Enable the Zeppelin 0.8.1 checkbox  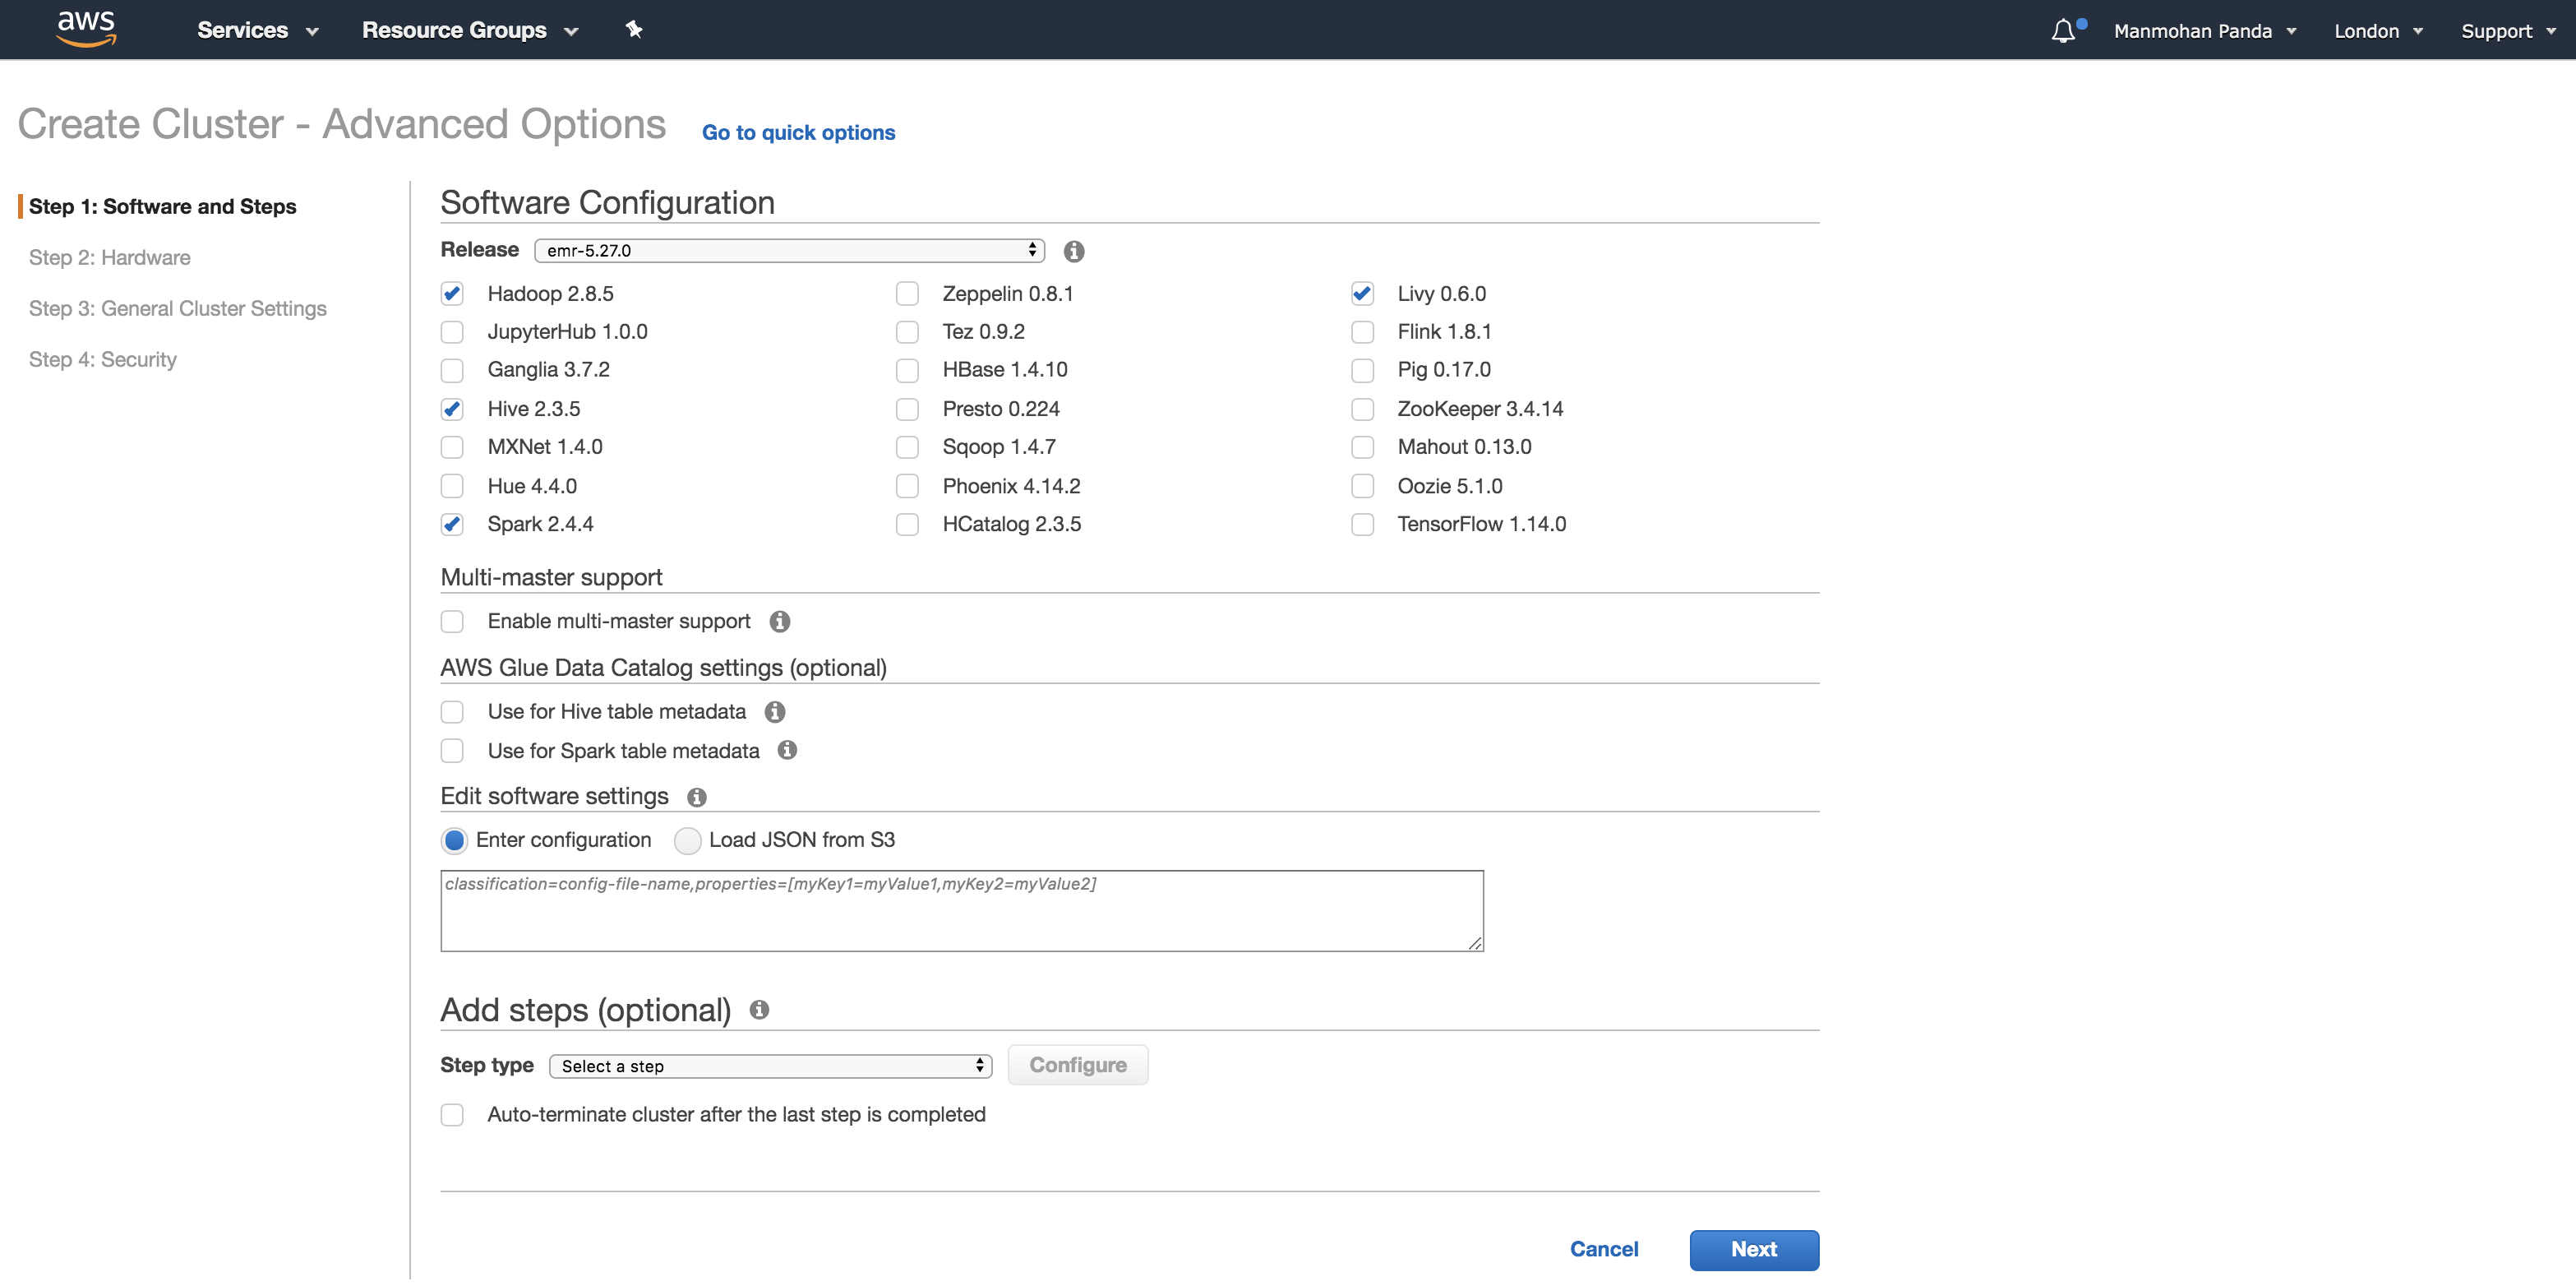[908, 293]
